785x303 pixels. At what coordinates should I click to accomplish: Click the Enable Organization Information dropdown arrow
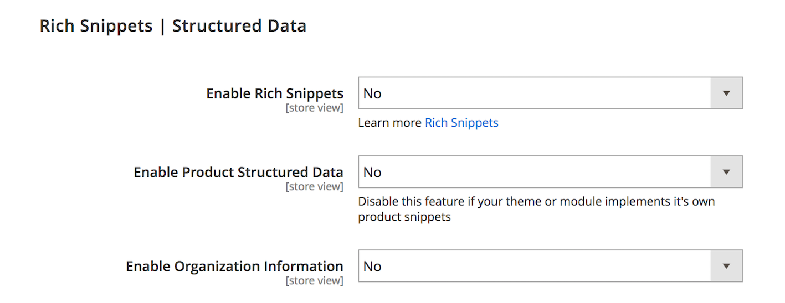[x=726, y=266]
